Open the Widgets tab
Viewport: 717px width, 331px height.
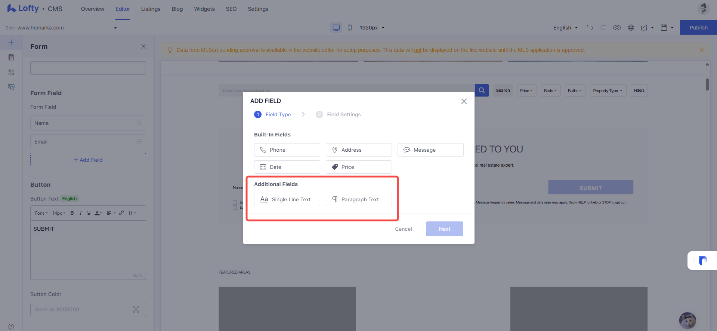coord(204,9)
